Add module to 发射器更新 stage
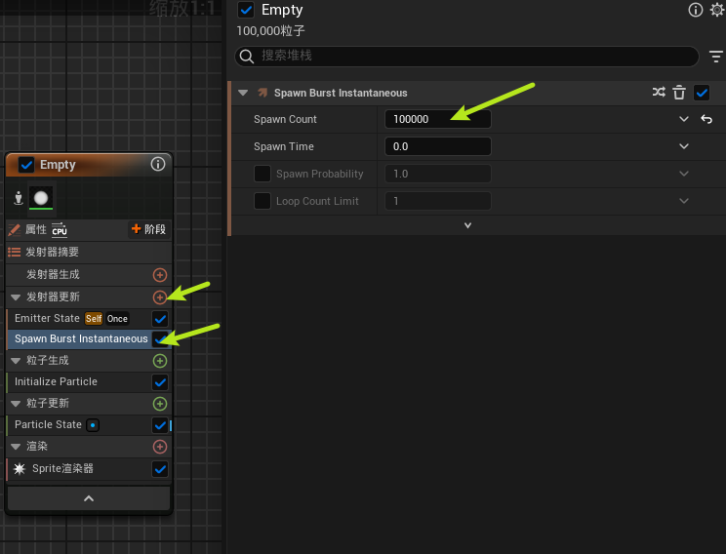The width and height of the screenshot is (726, 554). 160,297
